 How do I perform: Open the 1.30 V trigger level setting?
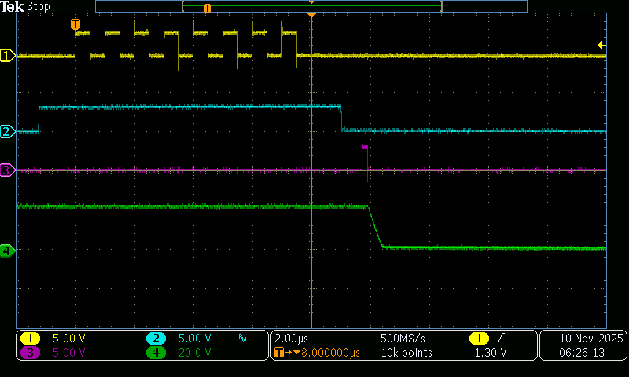(x=487, y=353)
